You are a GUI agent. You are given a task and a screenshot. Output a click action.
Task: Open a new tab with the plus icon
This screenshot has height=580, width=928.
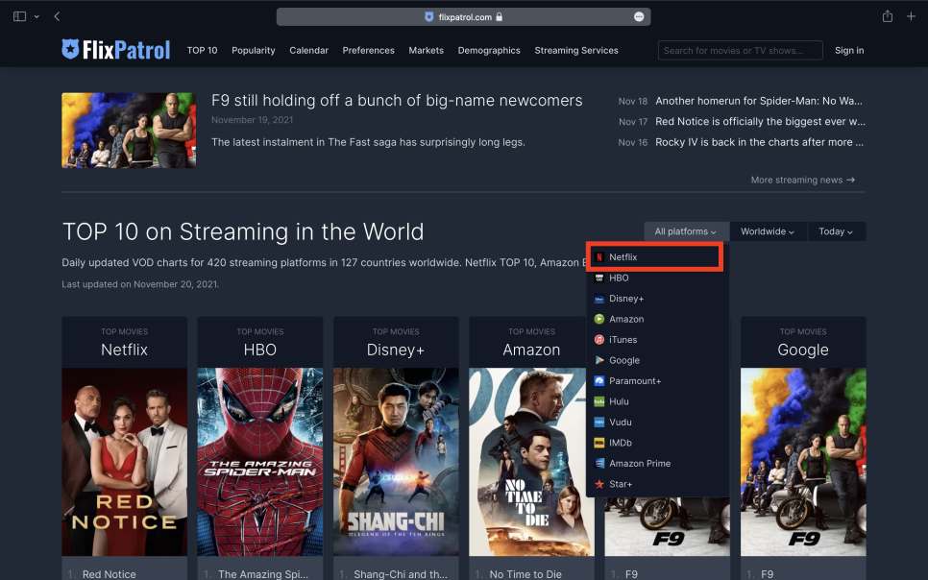[x=911, y=16]
